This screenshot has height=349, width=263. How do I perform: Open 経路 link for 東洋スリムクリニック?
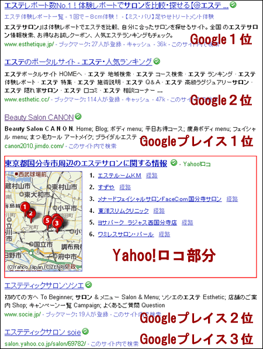(x=159, y=211)
